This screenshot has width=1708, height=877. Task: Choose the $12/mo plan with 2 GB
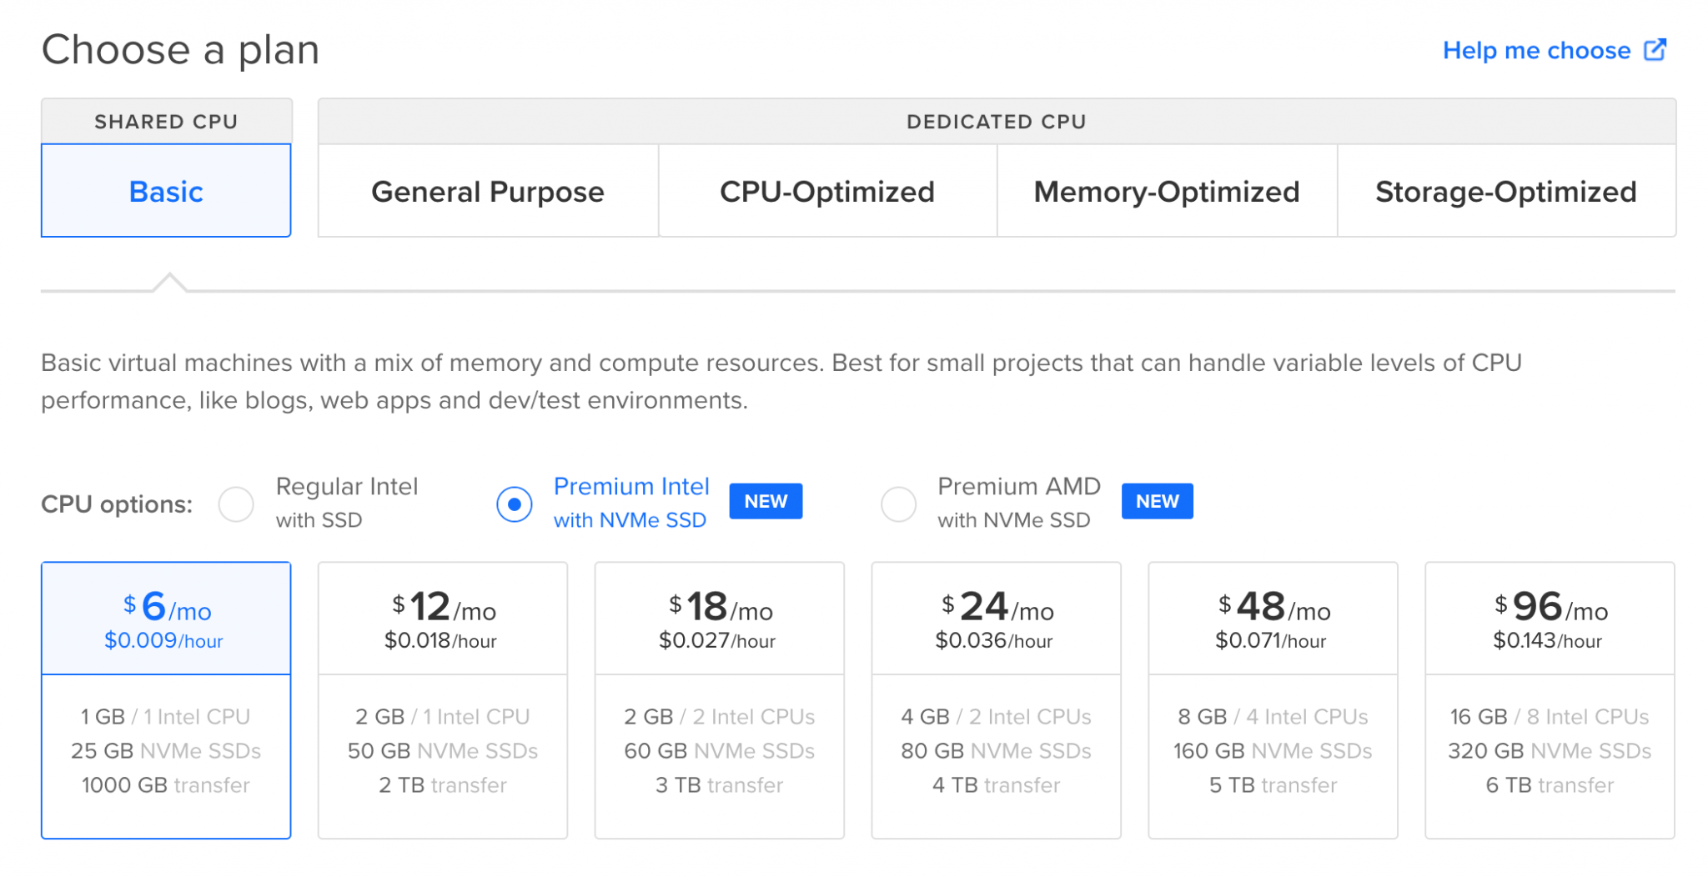pos(443,700)
